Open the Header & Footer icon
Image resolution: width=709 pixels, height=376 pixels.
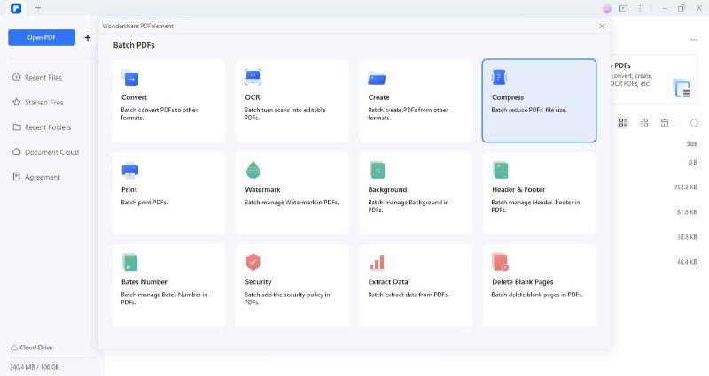(x=500, y=170)
